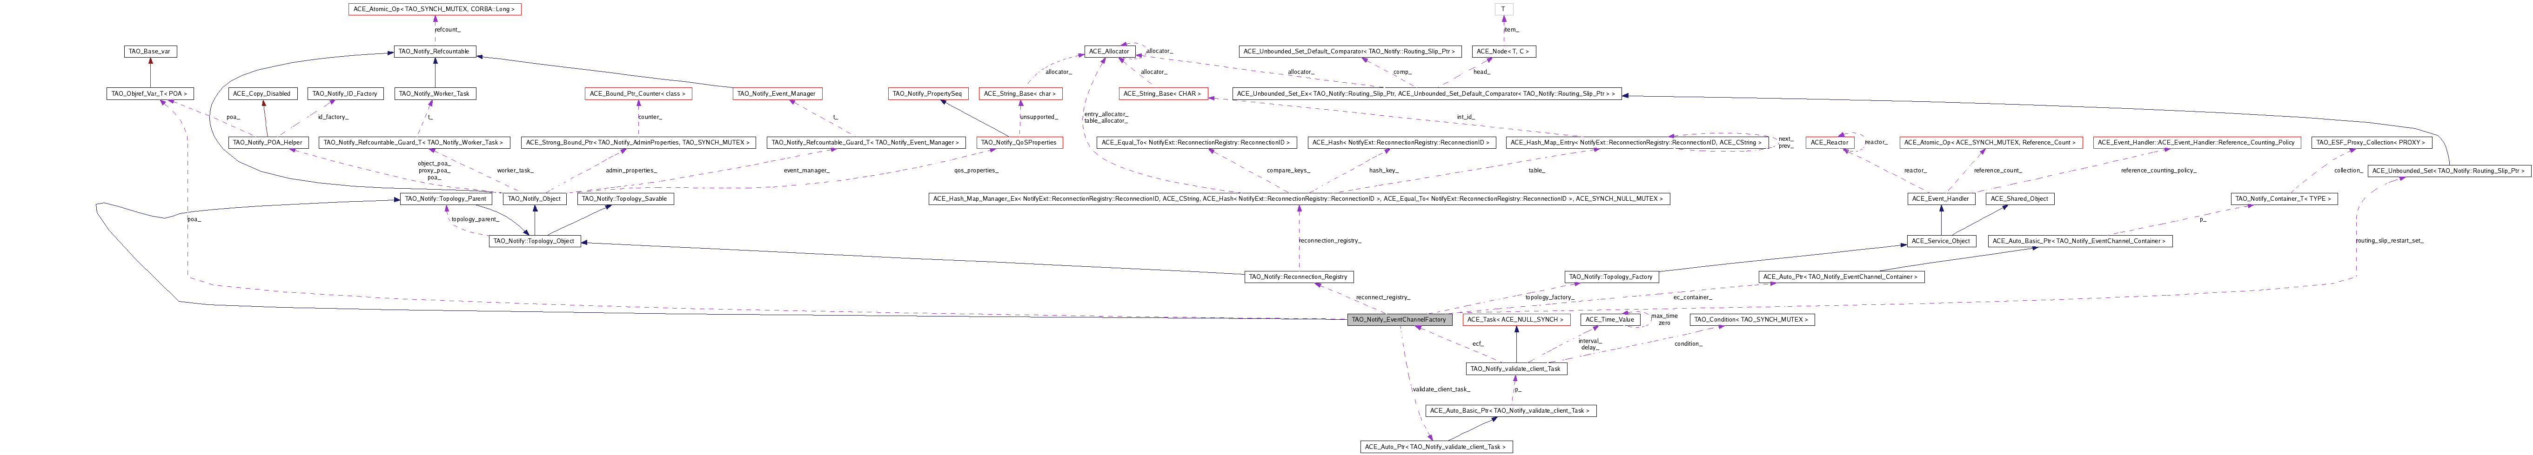Open the TAO_Notify_Refcountable class node
This screenshot has height=455, width=2533.
(435, 51)
